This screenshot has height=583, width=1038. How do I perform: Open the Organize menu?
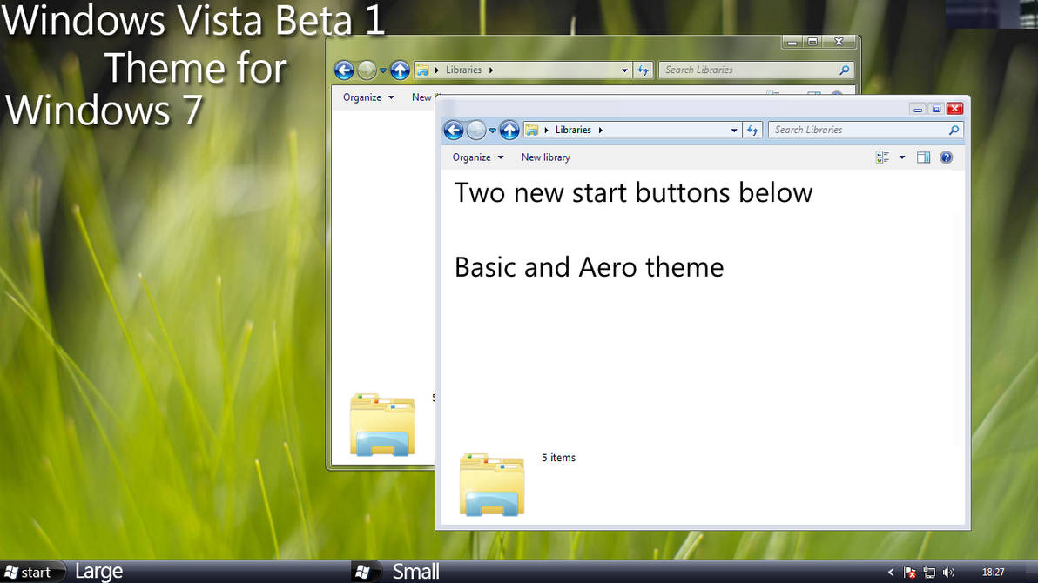pos(475,157)
